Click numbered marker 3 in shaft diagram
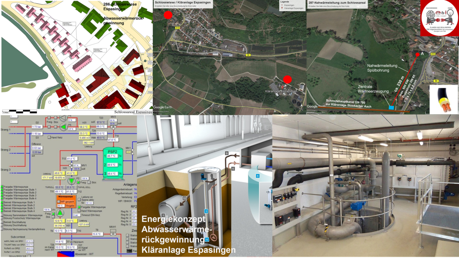 click(206, 211)
